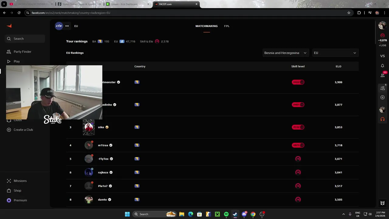This screenshot has width=389, height=219.
Task: Expand the EU region dropdown
Action: [335, 53]
